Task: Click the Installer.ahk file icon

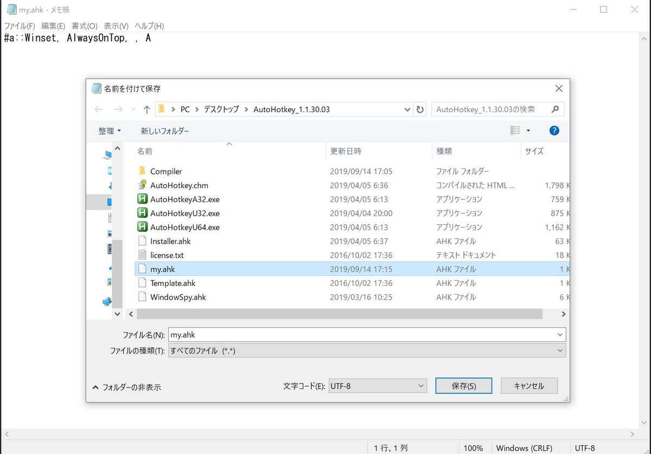Action: (x=142, y=241)
